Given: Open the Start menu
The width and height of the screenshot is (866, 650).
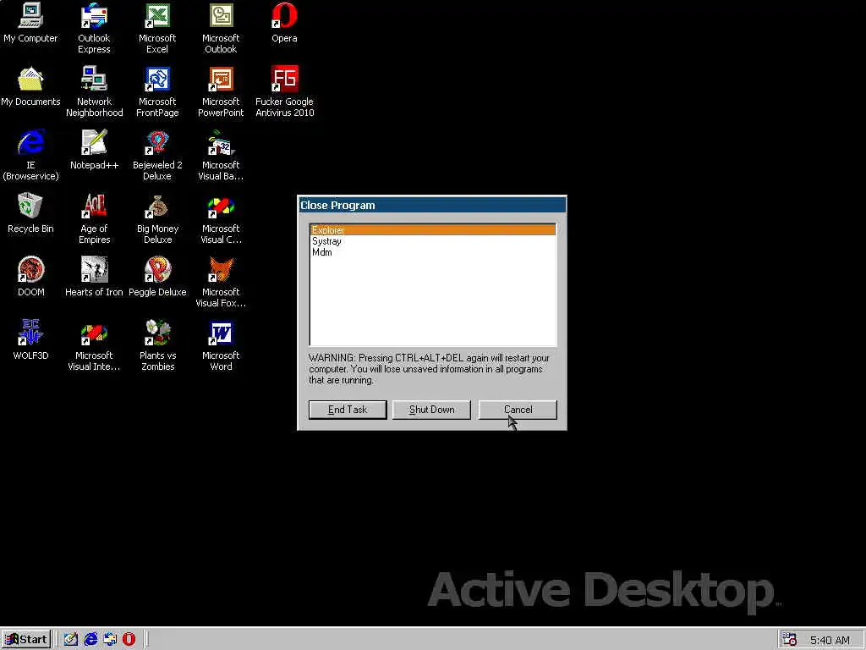Looking at the screenshot, I should (x=26, y=640).
